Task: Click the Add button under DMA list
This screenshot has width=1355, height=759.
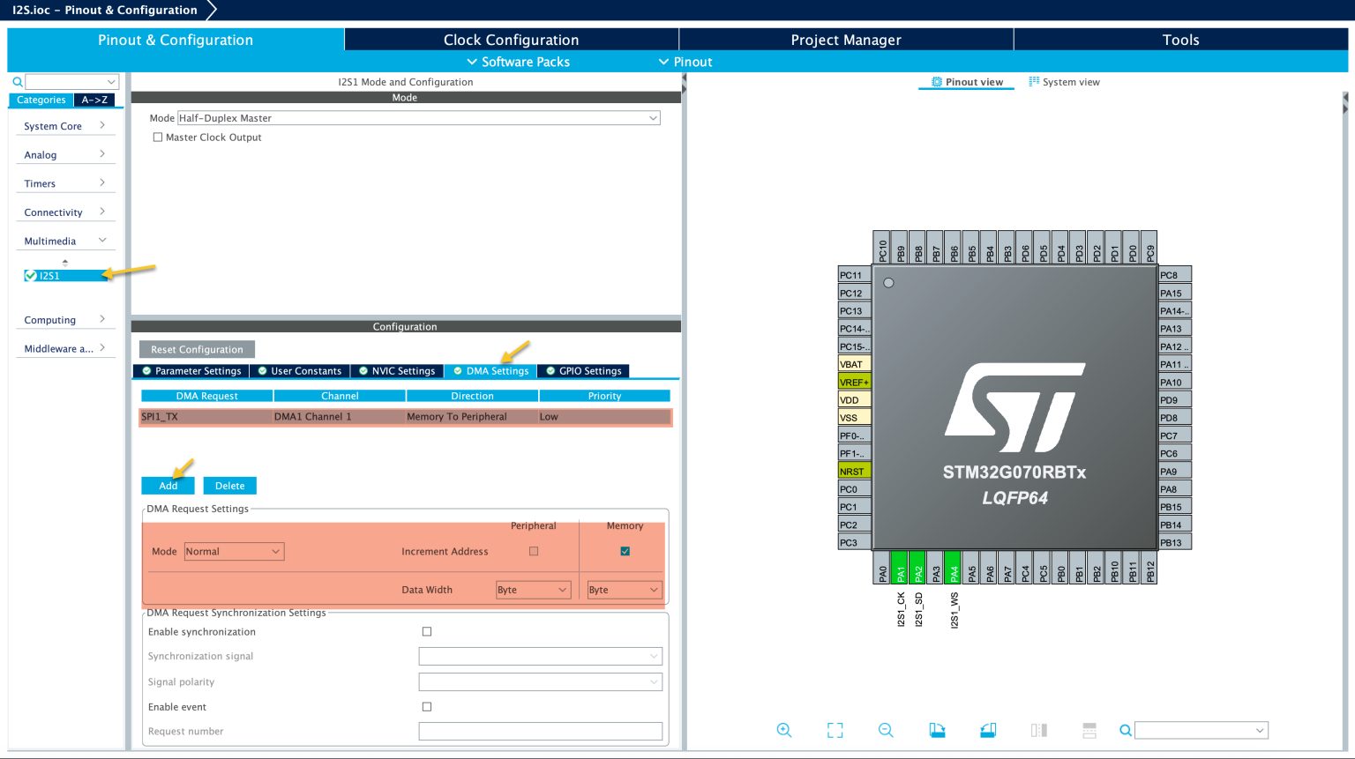Action: point(168,486)
